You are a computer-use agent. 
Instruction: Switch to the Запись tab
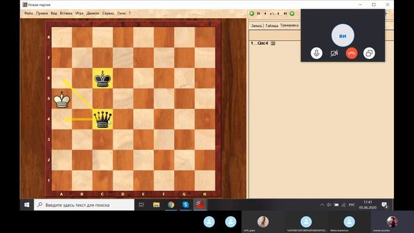[x=256, y=26]
